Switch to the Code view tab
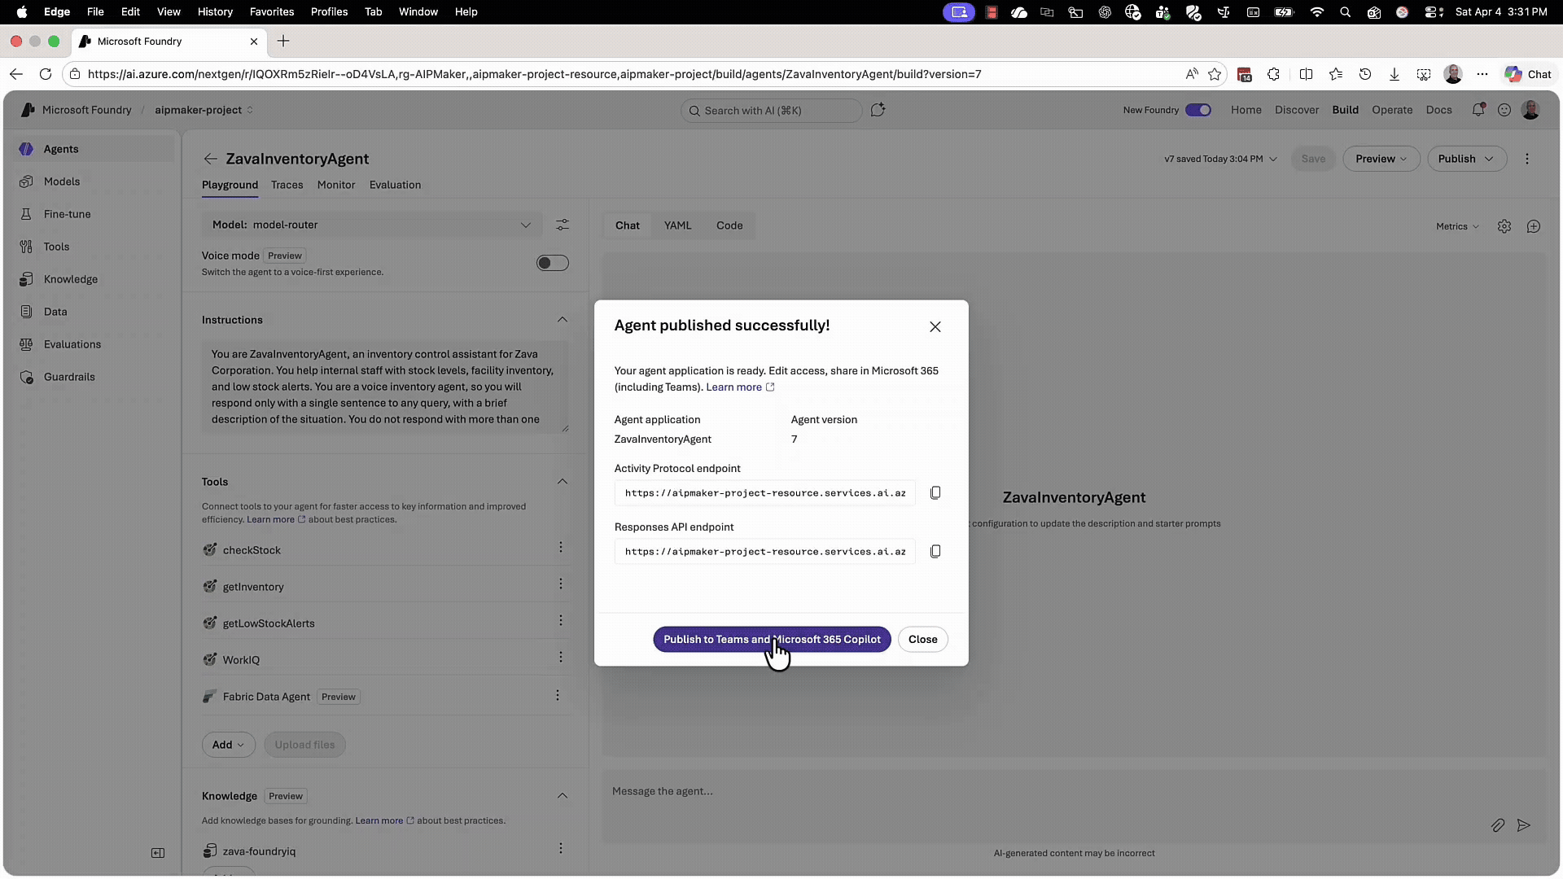Screen dimensions: 1563x879 [729, 225]
